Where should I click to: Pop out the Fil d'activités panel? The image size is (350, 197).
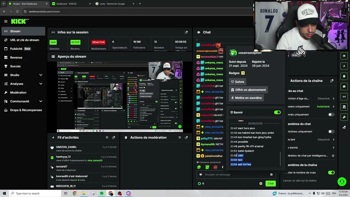pyautogui.click(x=113, y=138)
